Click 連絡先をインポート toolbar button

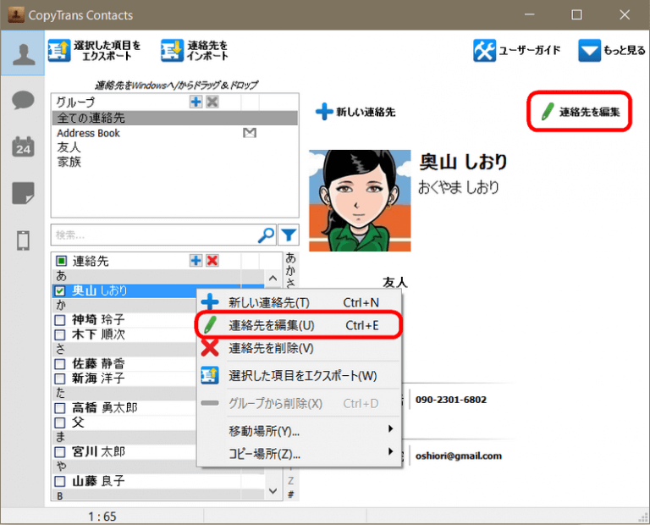tap(195, 51)
